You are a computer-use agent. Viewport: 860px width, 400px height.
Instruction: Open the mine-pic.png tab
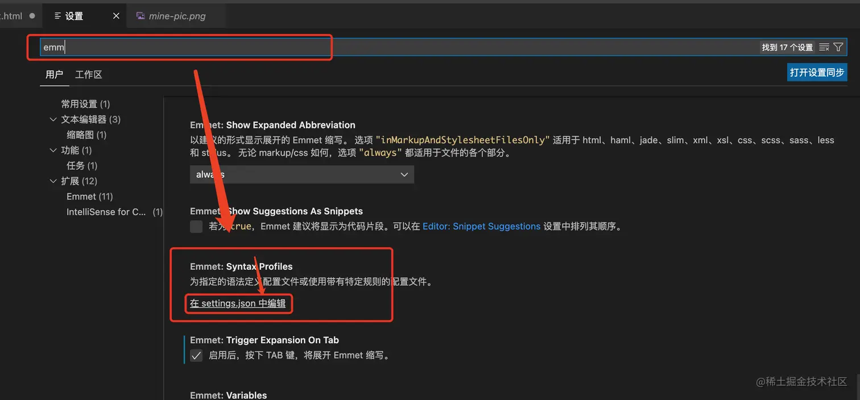[177, 16]
